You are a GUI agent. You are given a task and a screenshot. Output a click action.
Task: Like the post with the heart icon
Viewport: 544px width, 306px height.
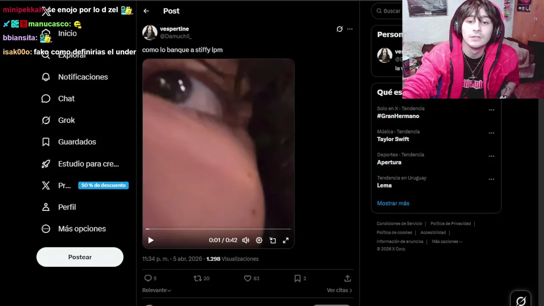tap(247, 278)
